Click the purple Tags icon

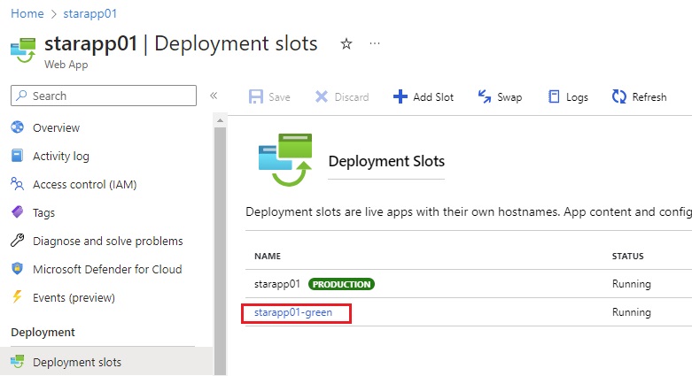point(17,212)
